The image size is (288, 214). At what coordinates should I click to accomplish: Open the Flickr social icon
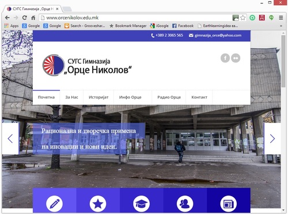pyautogui.click(x=236, y=58)
